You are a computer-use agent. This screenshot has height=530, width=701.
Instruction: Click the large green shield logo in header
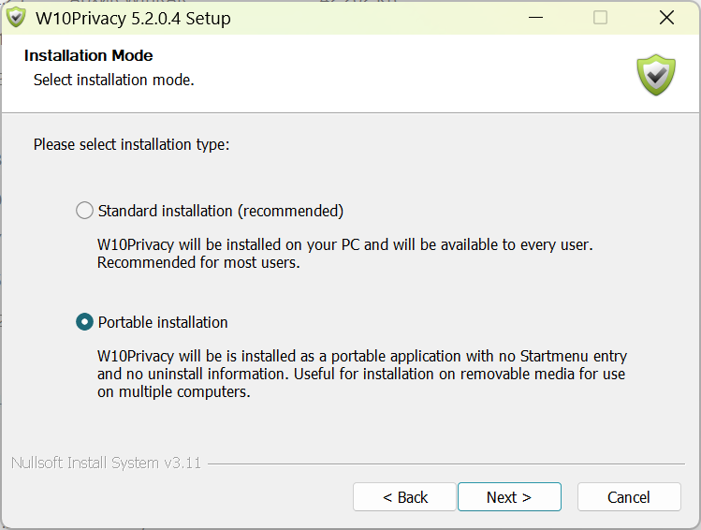point(656,75)
